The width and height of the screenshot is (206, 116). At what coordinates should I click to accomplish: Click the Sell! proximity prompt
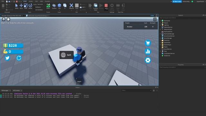(67, 55)
